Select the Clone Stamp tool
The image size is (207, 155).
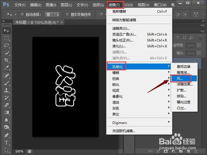6,90
